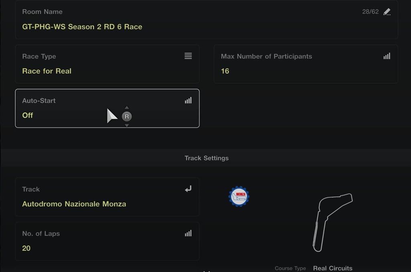The height and width of the screenshot is (272, 411).
Task: Click the 28/62 character counter
Action: pyautogui.click(x=370, y=12)
